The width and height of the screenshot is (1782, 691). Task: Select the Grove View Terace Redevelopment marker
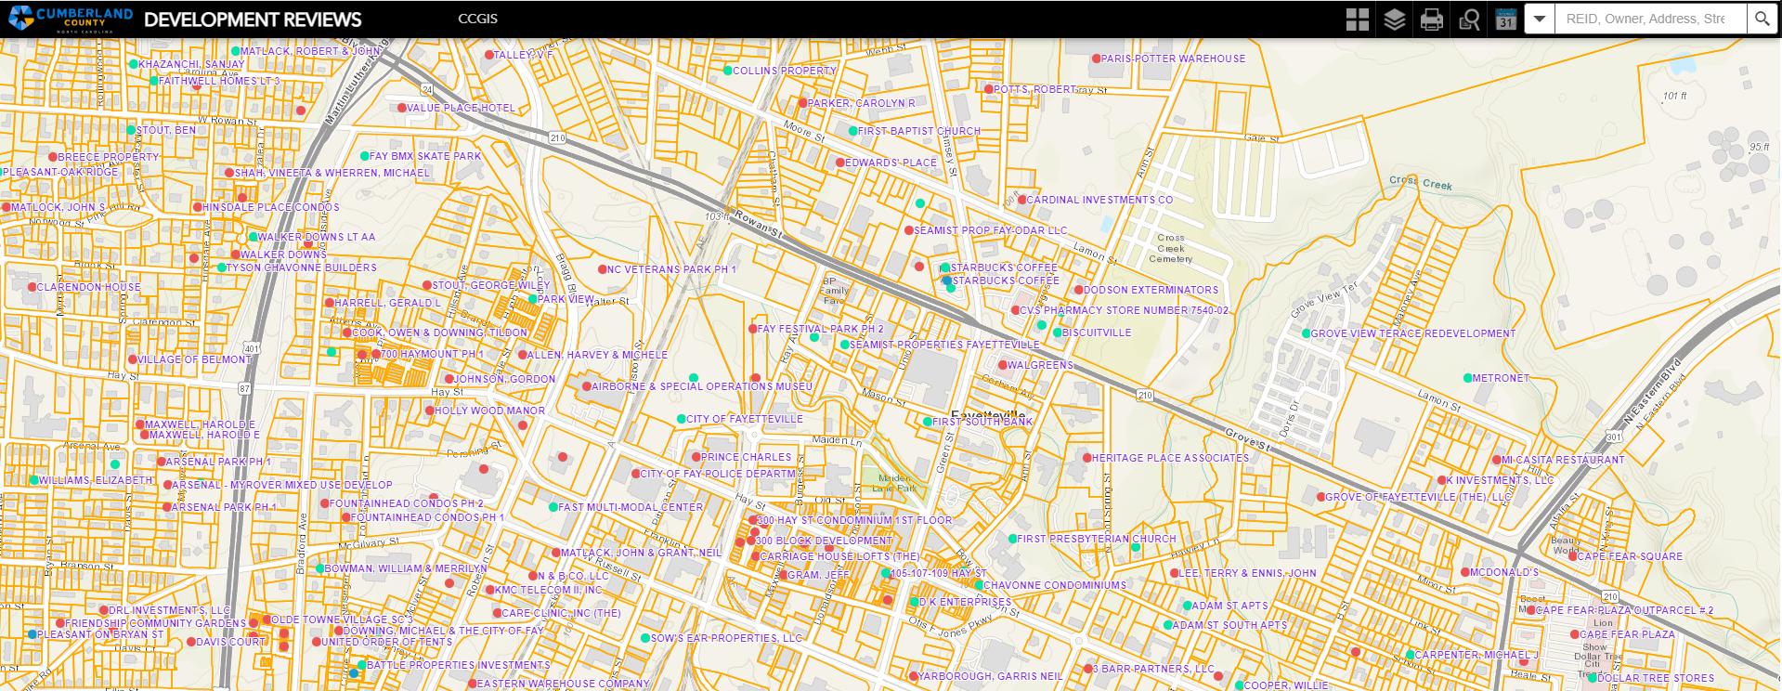coord(1307,333)
